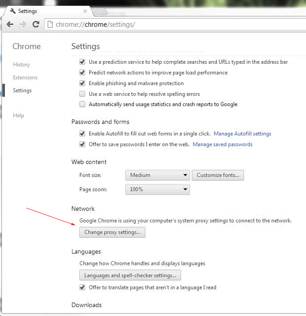The image size is (306, 316).
Task: Toggle Offer to save passwords checkbox
Action: pyautogui.click(x=83, y=144)
